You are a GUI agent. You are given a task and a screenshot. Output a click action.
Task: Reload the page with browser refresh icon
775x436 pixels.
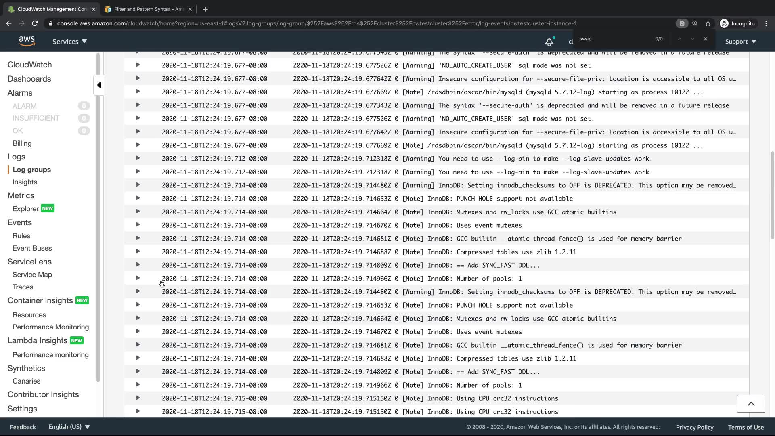(35, 23)
